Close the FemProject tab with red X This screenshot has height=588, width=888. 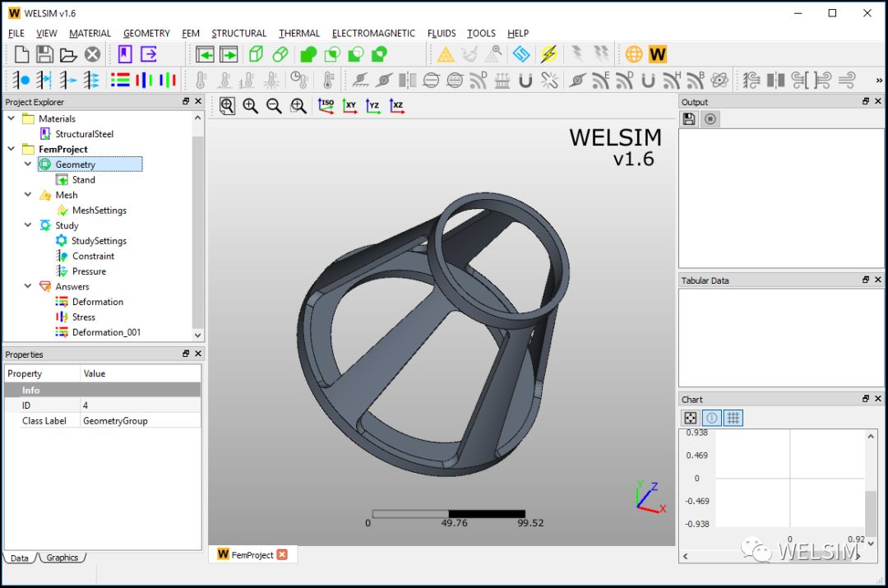click(282, 554)
